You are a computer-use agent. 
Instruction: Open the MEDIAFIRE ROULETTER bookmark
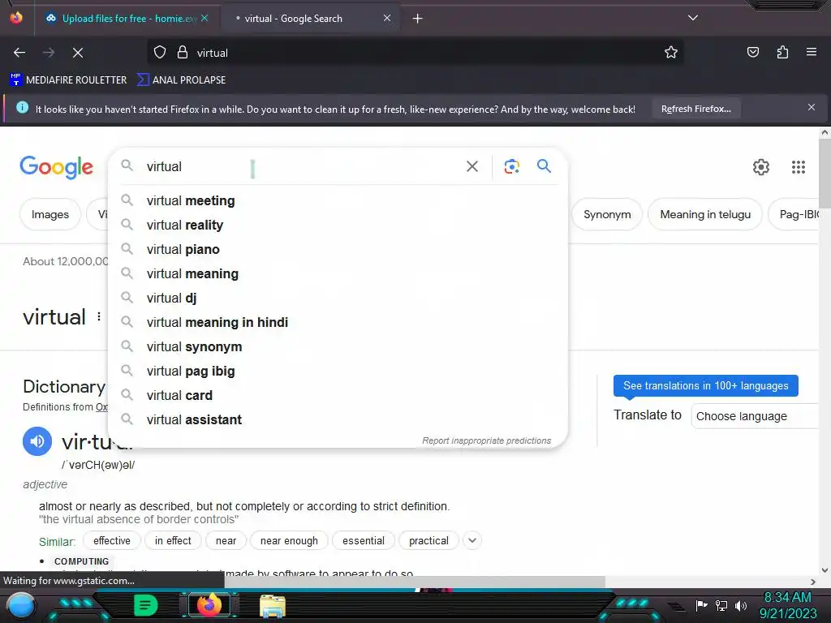[x=68, y=80]
